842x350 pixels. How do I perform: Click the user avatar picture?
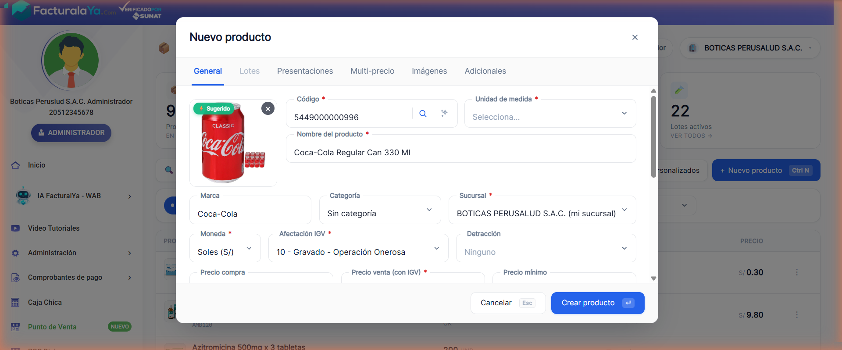click(71, 61)
